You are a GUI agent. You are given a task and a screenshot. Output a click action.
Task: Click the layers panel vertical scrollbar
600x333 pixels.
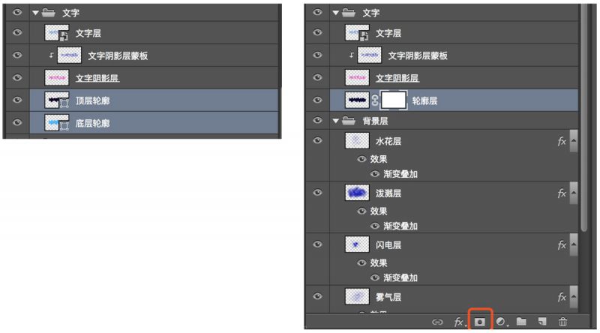585,150
